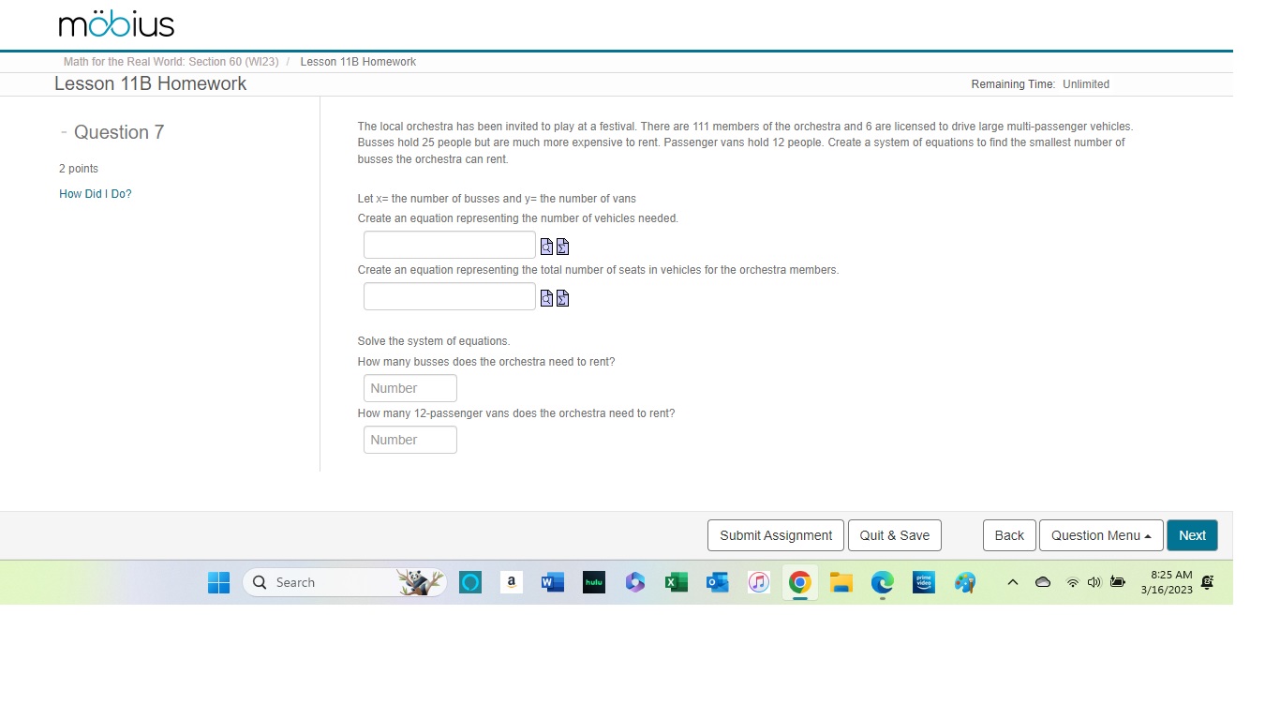This screenshot has width=1280, height=720.
Task: Open Excel from the taskbar
Action: [x=677, y=583]
